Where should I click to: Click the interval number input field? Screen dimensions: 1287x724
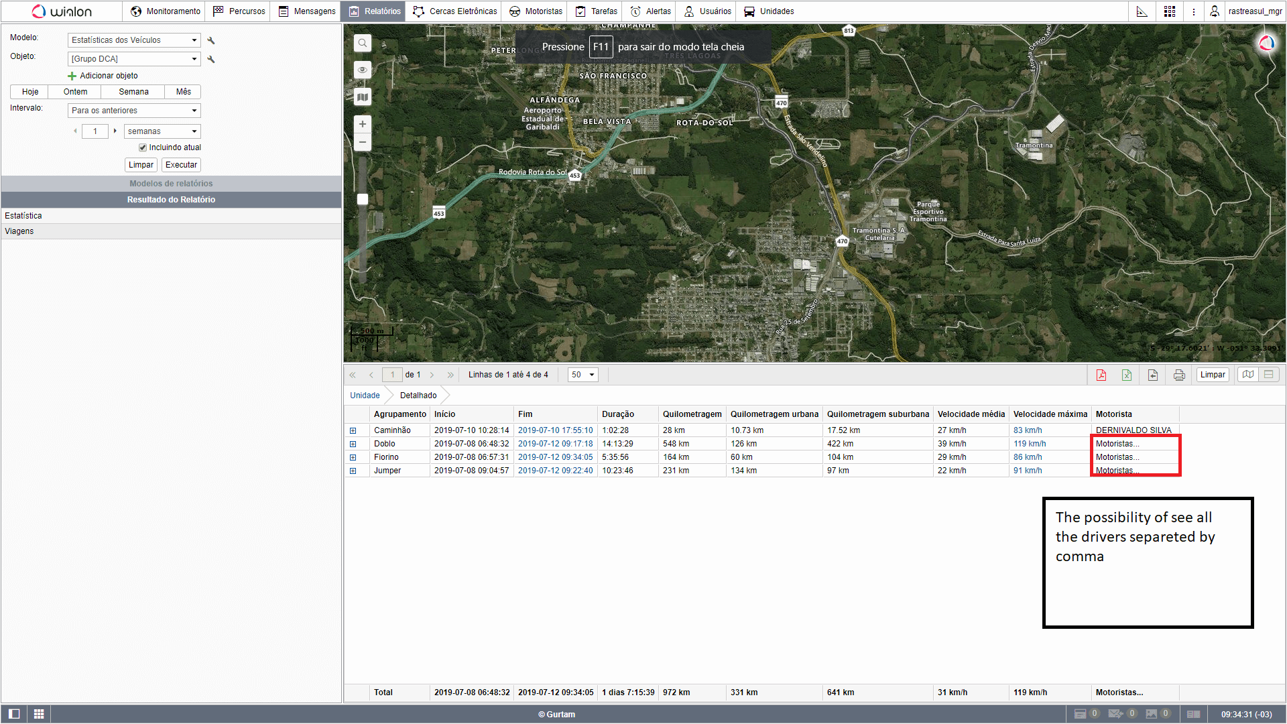tap(95, 131)
